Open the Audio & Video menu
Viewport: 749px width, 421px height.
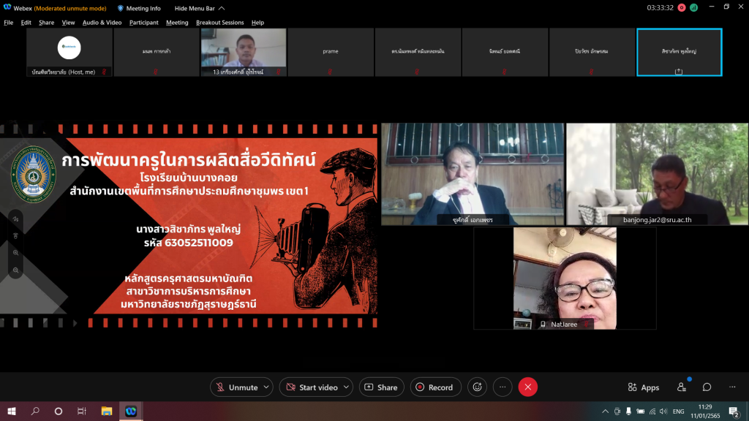tap(102, 23)
